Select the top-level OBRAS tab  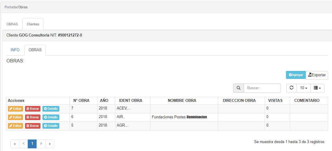[12, 24]
